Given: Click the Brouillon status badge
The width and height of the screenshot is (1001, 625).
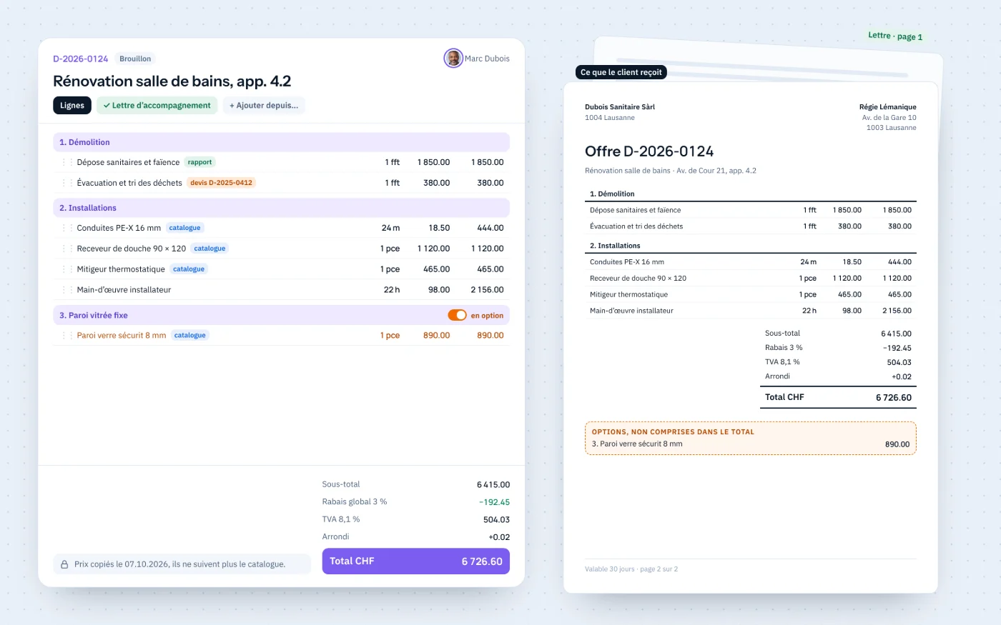Looking at the screenshot, I should [135, 59].
